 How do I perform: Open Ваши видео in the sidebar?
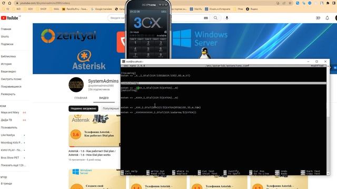[8, 71]
